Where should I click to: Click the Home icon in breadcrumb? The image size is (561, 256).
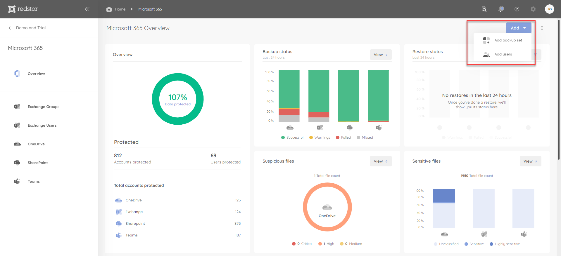pos(109,9)
